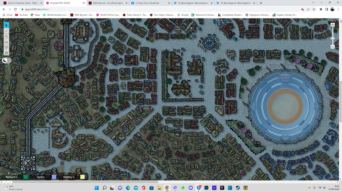Switch to the D&D Beyond tab
342x192 pixels.
point(107,3)
